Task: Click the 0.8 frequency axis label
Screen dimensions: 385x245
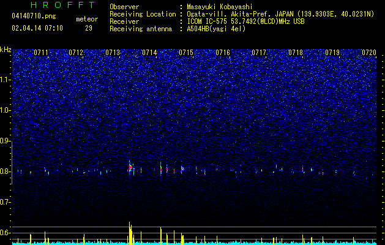Action: coord(5,171)
